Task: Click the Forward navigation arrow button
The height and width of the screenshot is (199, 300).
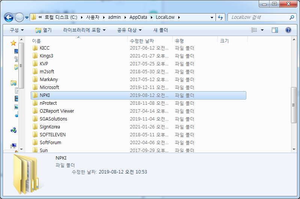Action: (x=19, y=17)
